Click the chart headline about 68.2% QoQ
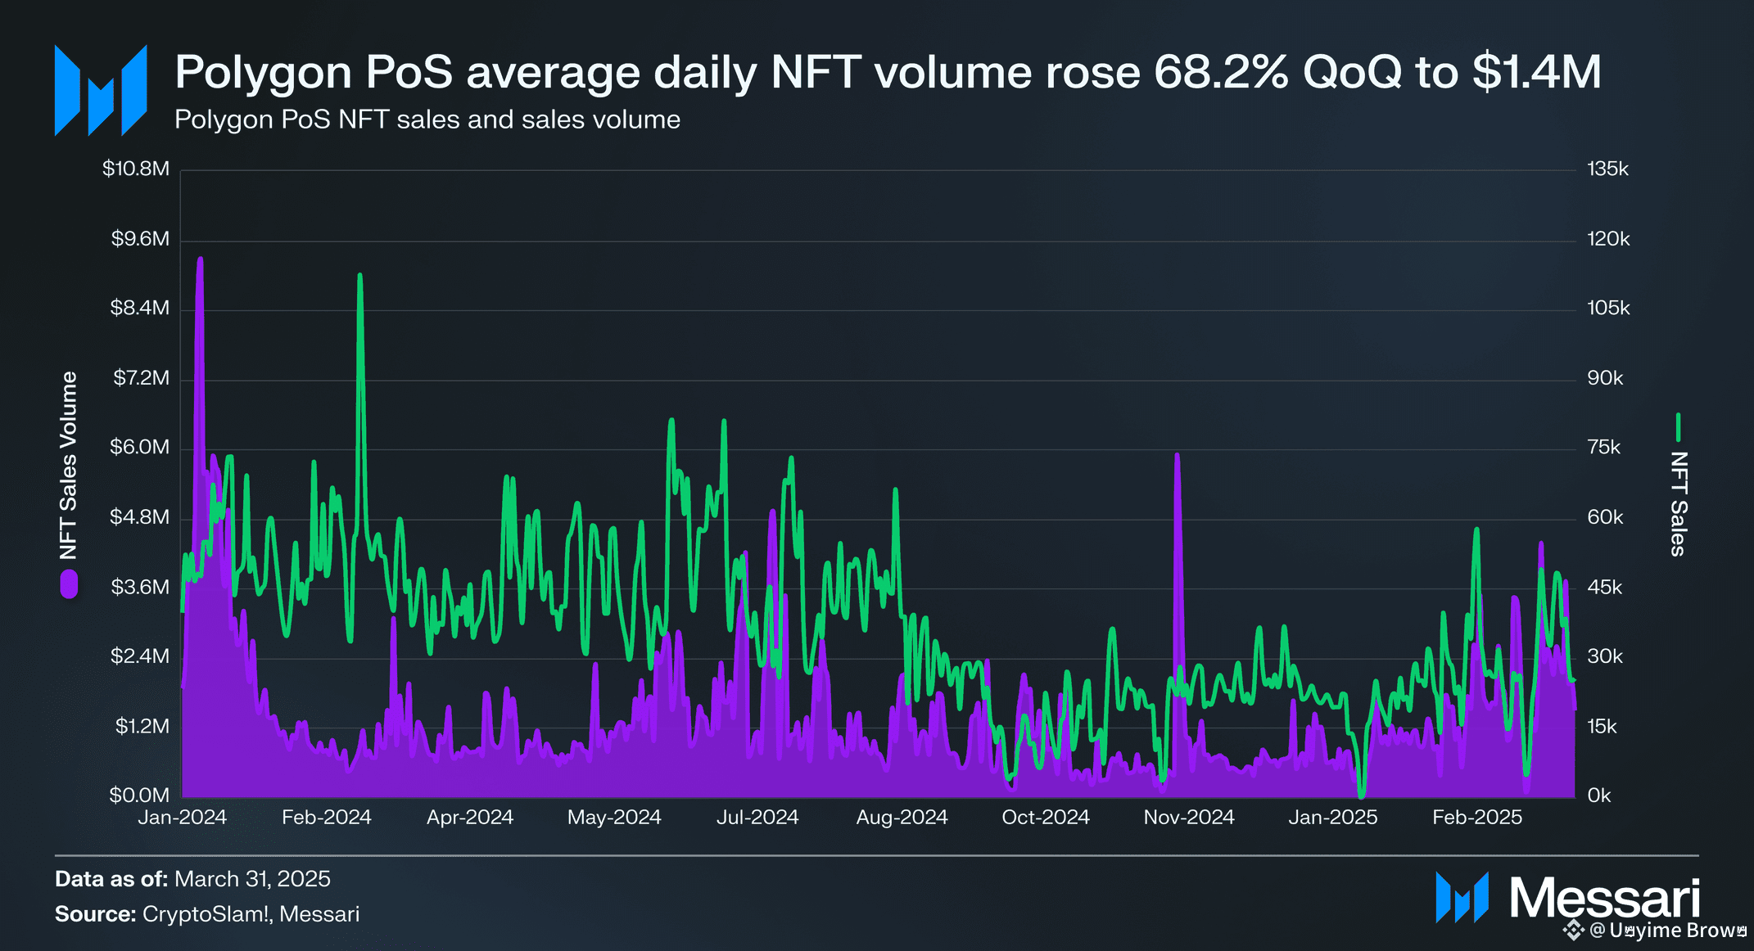The image size is (1754, 951). coord(887,72)
